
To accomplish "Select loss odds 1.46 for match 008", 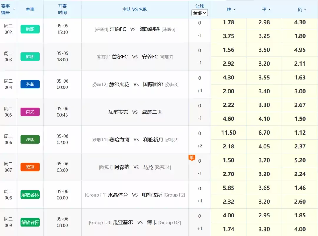I will [300, 188].
